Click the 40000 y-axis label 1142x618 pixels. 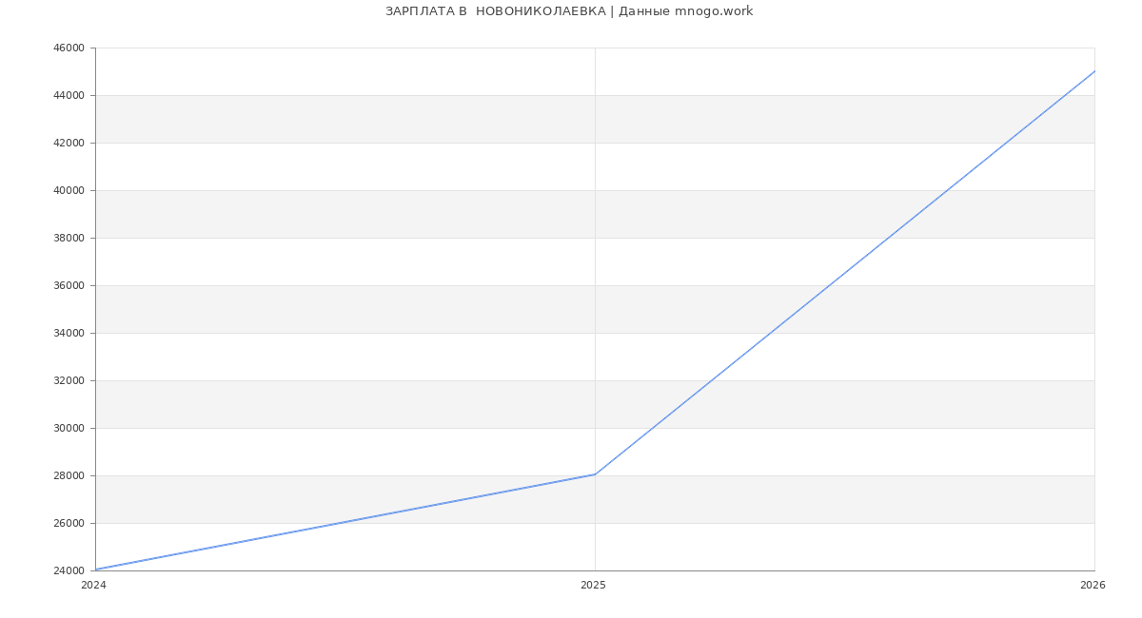[69, 190]
